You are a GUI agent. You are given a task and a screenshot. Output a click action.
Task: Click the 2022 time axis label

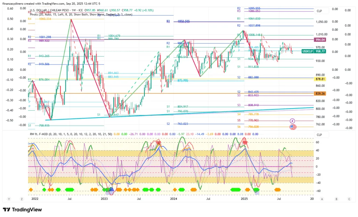coord(35,199)
